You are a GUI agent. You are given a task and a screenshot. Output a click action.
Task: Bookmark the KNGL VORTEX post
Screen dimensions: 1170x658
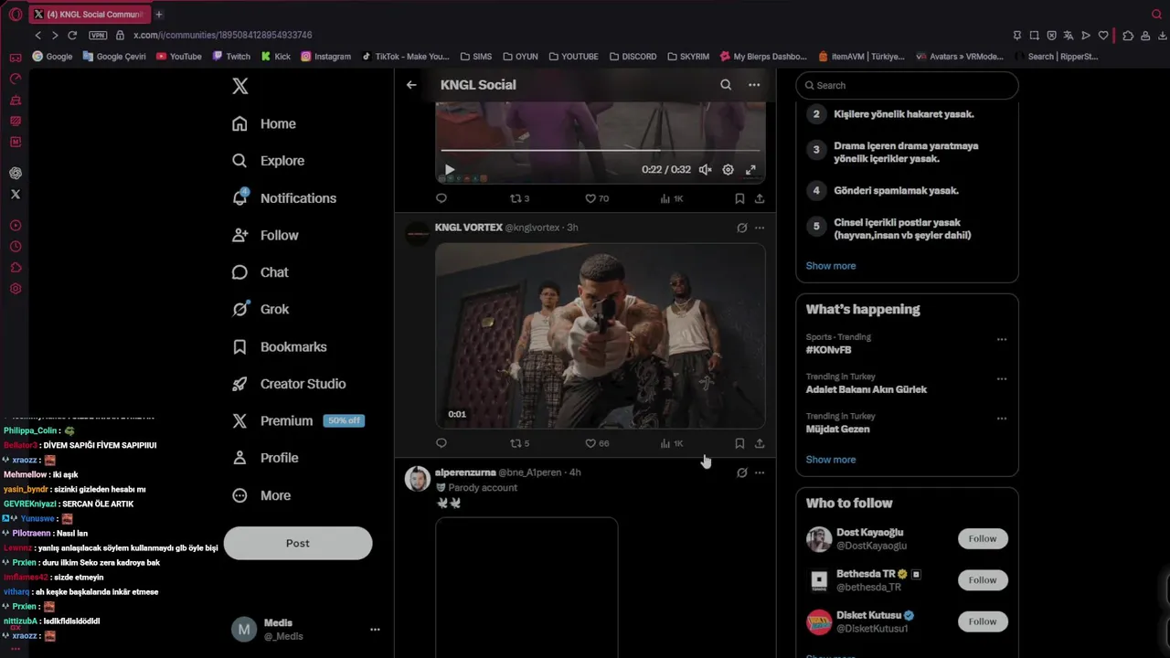click(x=739, y=443)
